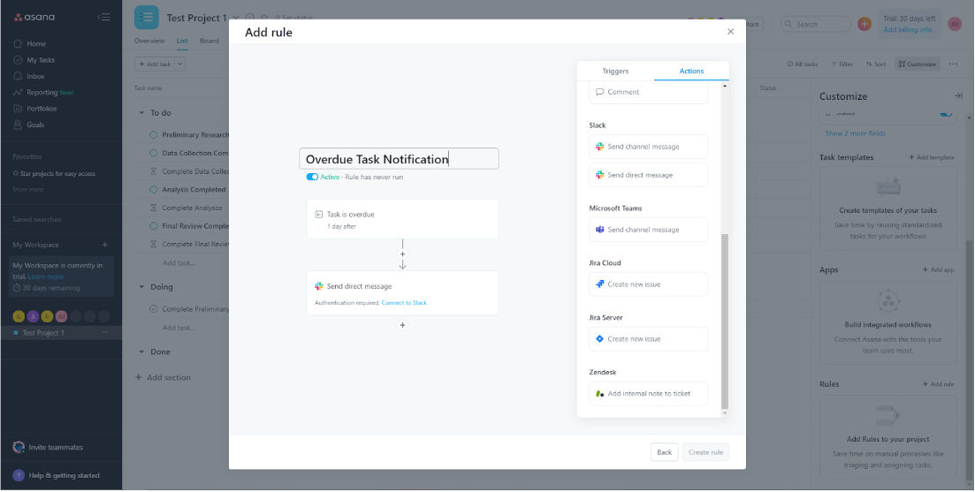
Task: Open the Task is overdue trigger card
Action: click(402, 219)
